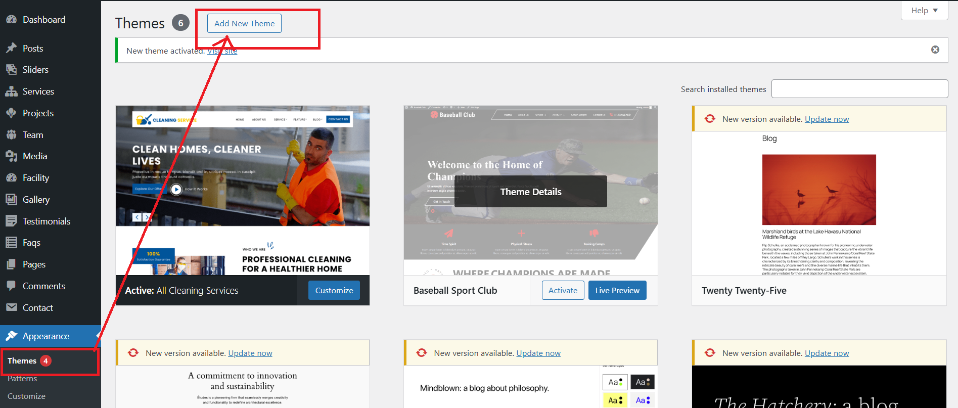958x408 pixels.
Task: Click the Search installed themes field
Action: click(x=859, y=89)
